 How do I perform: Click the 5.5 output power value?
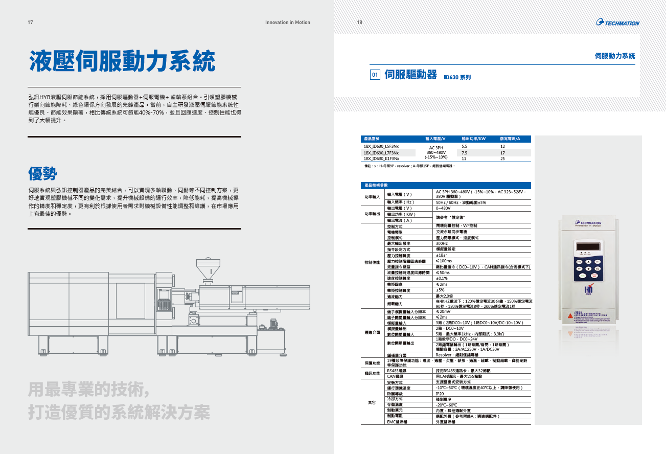(464, 146)
